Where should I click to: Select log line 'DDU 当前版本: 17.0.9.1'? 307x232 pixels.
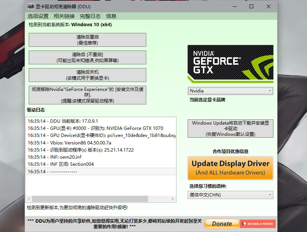(101, 121)
